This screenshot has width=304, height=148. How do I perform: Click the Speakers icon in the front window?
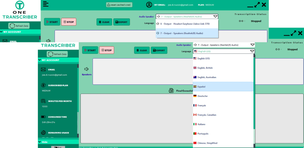87,69
